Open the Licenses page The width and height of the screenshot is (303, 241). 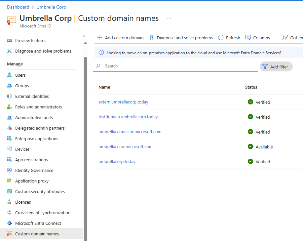pos(22,202)
